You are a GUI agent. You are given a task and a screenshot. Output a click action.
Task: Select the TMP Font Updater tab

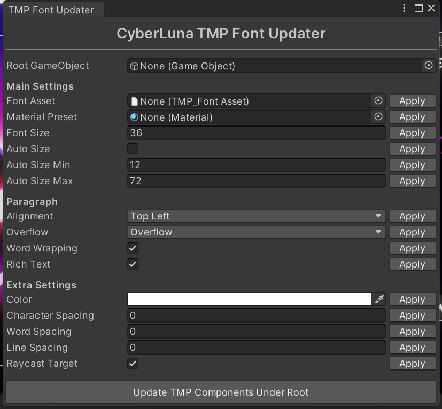click(51, 10)
